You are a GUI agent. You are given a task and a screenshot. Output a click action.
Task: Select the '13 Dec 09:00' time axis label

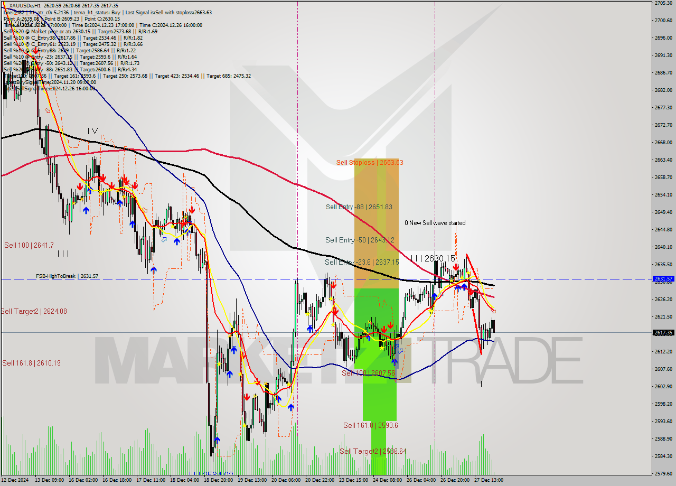tap(49, 480)
